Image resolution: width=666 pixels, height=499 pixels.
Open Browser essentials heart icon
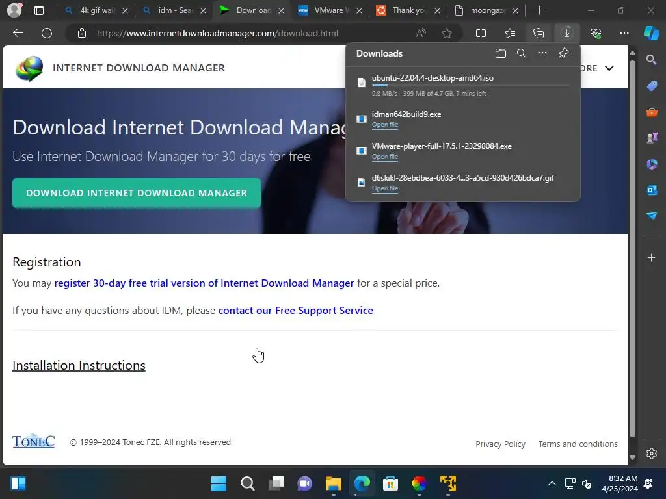pyautogui.click(x=596, y=33)
